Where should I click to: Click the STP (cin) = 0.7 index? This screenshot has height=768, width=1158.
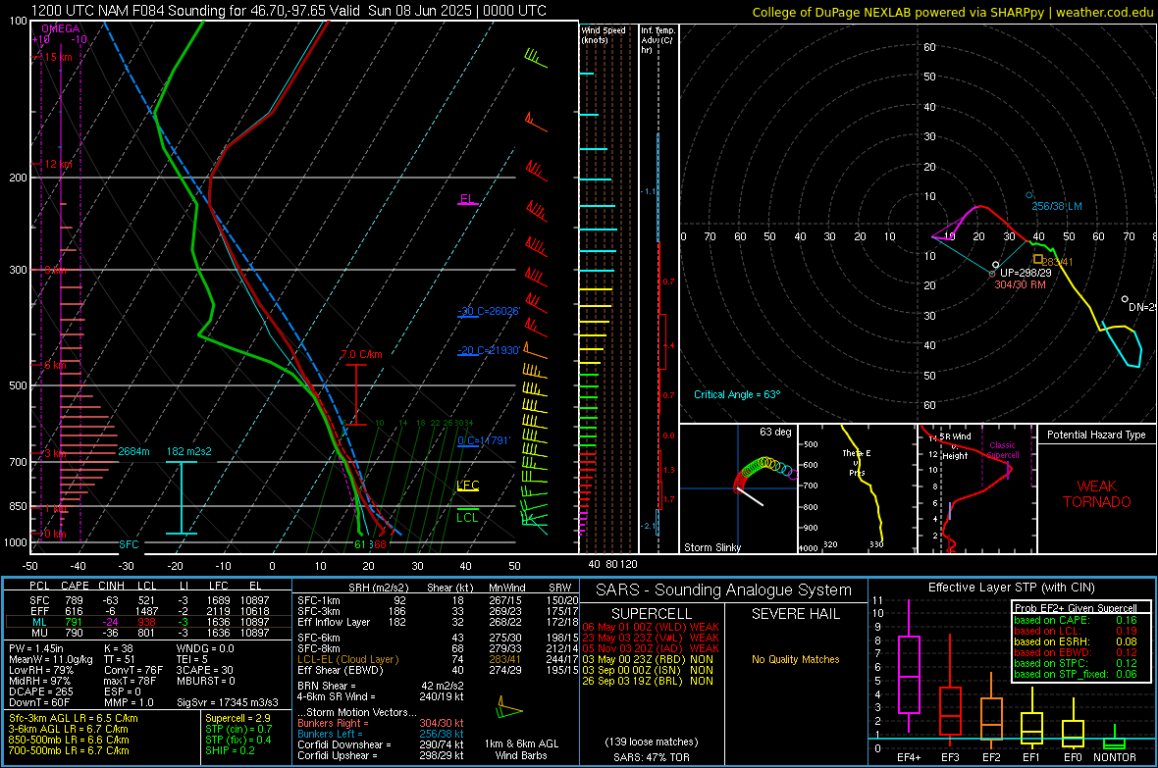point(238,729)
